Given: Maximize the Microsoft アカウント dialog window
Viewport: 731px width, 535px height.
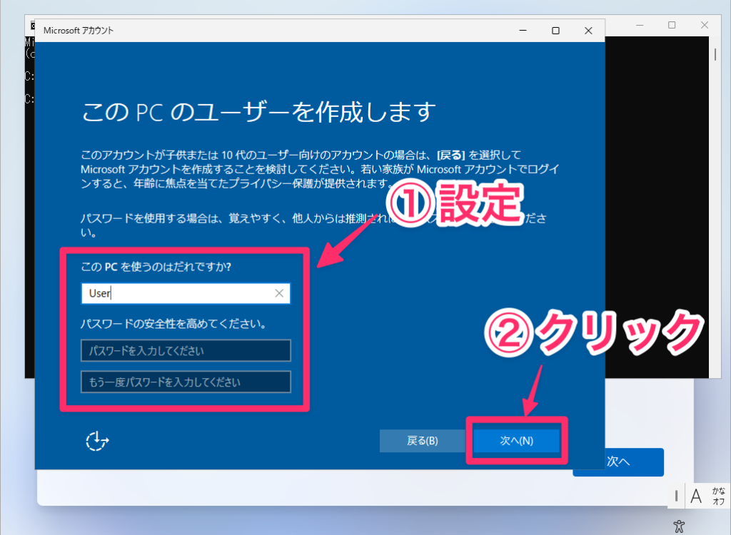Looking at the screenshot, I should coord(555,31).
